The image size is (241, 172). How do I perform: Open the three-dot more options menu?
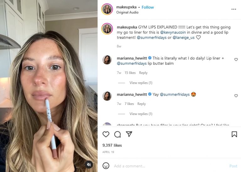click(234, 9)
